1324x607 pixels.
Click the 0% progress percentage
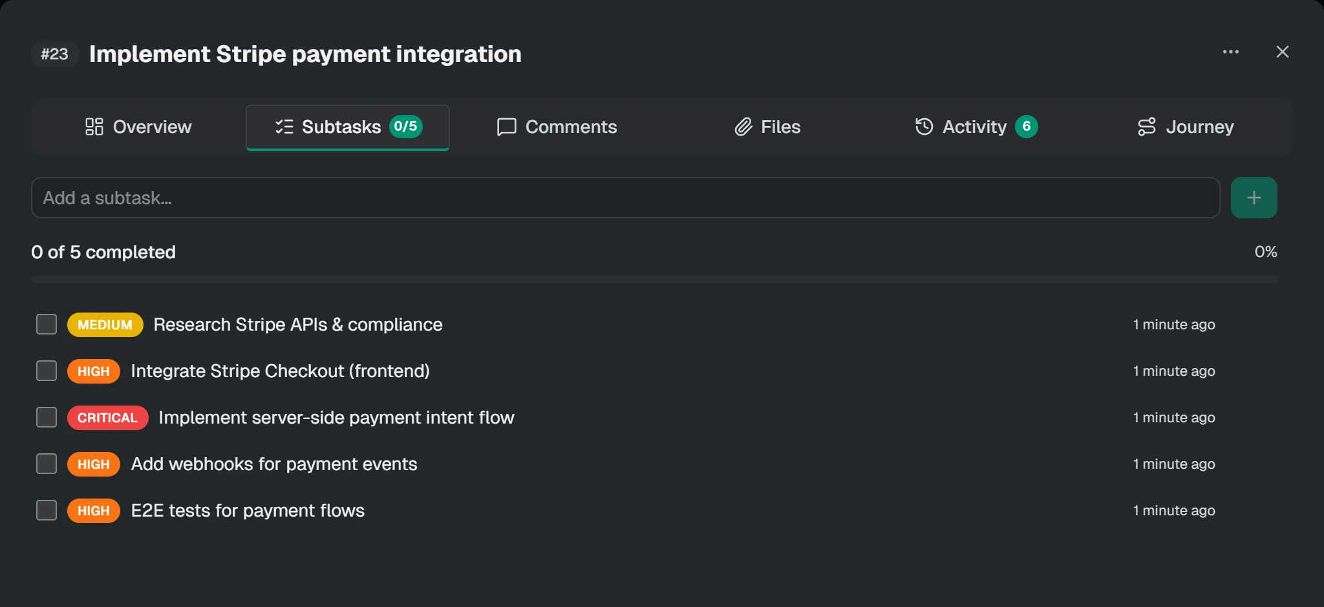[x=1266, y=252]
